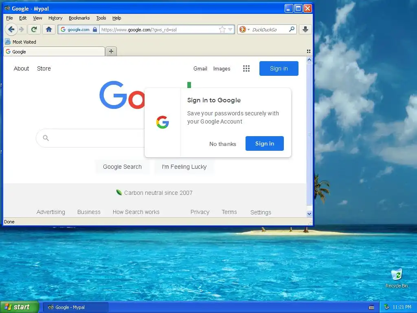The width and height of the screenshot is (417, 313).
Task: Click the Google Search button
Action: pyautogui.click(x=122, y=167)
